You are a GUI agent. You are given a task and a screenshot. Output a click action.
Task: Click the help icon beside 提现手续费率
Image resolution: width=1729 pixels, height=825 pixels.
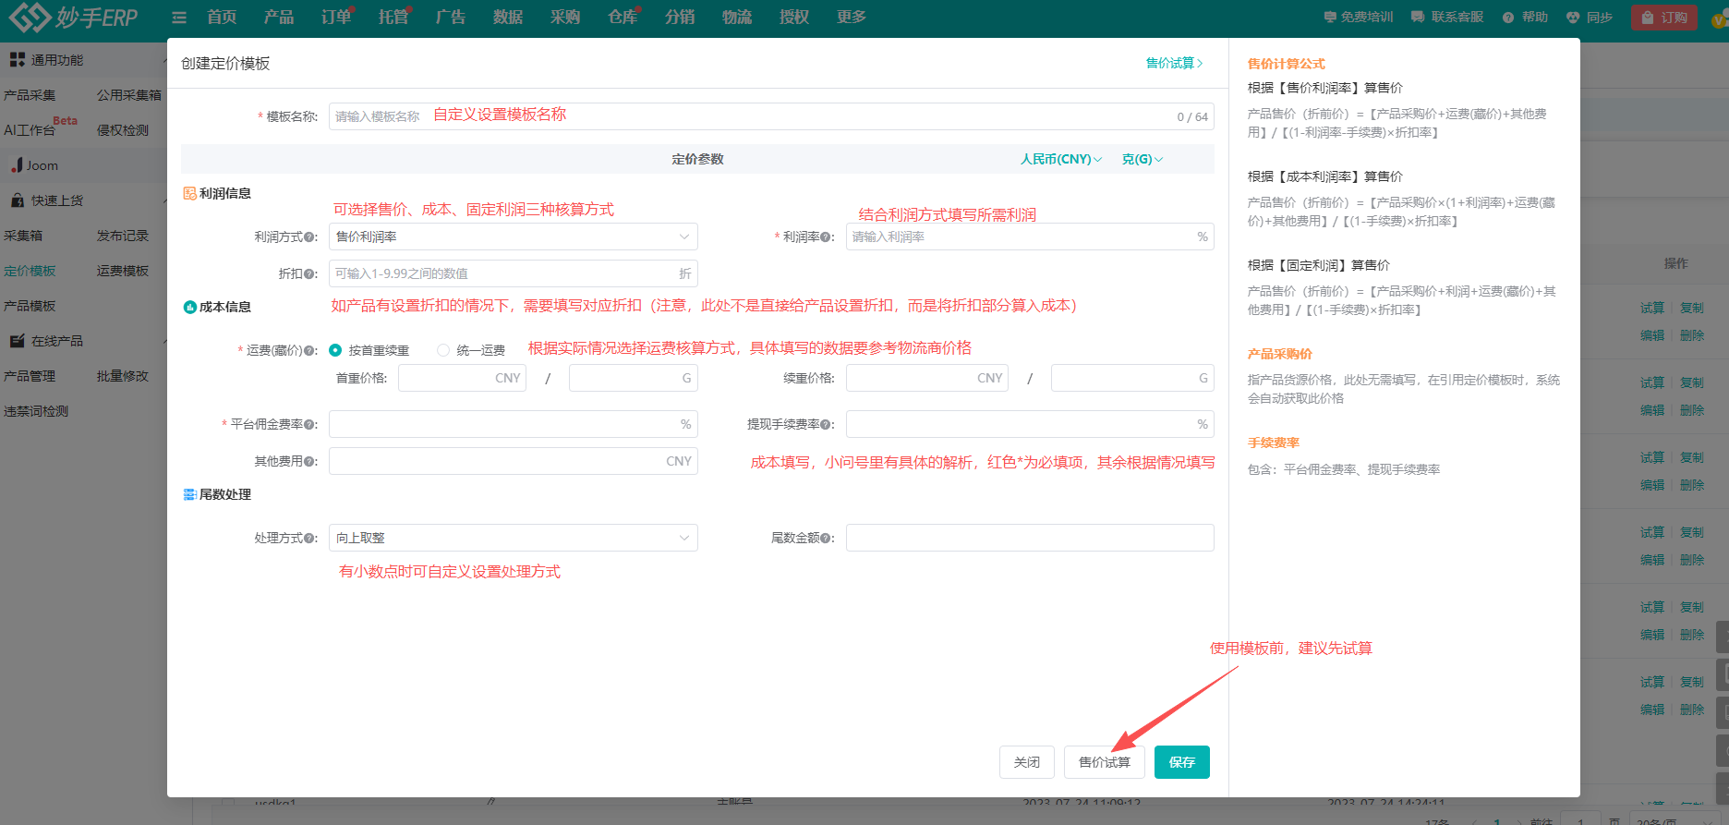click(826, 425)
